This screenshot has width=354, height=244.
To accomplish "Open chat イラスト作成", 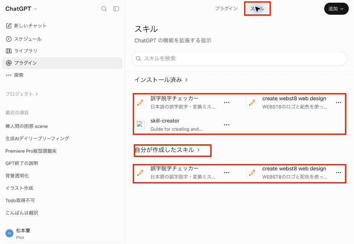I will coord(19,188).
